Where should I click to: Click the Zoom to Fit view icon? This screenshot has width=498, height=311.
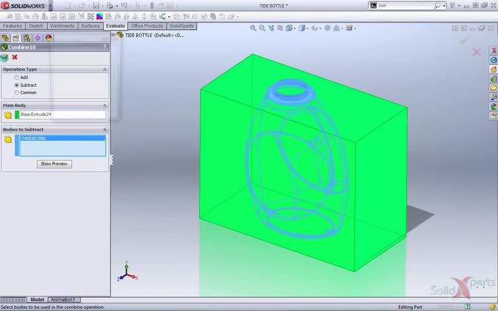(253, 29)
